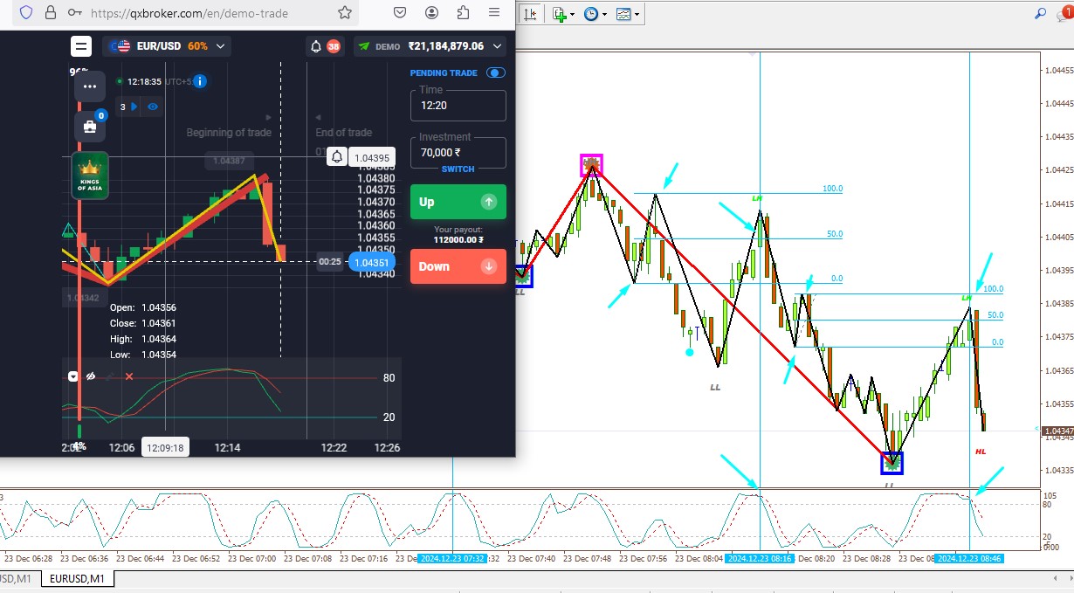Viewport: 1074px width, 593px height.
Task: Click the server time 12:18:35
Action: click(x=144, y=81)
